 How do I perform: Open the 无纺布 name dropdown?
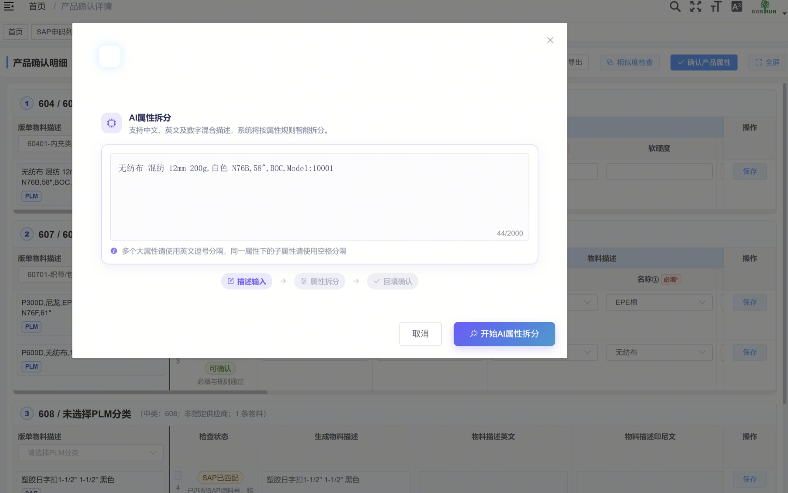tap(659, 352)
